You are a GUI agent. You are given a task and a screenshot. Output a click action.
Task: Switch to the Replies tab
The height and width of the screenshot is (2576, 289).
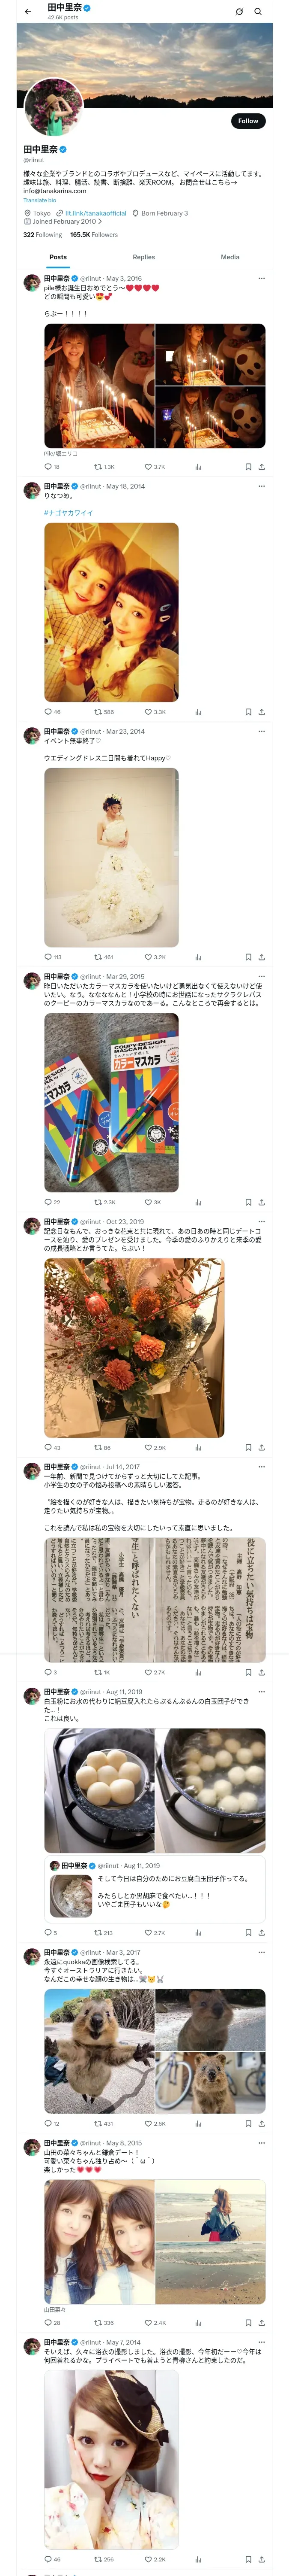point(143,257)
